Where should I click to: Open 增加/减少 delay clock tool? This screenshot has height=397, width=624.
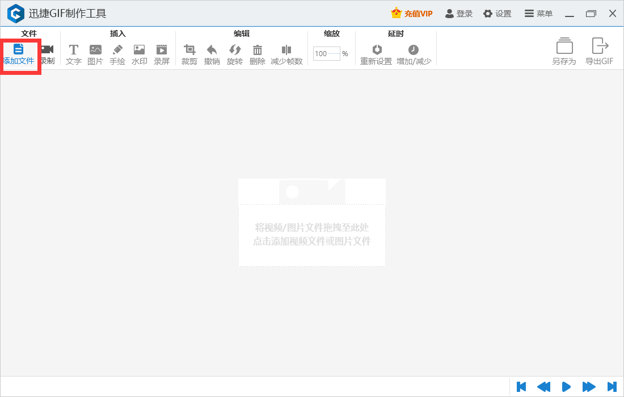point(414,55)
